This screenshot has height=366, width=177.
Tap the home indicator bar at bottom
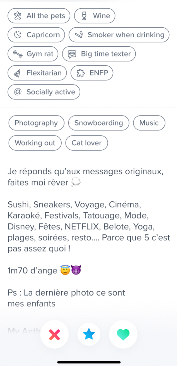click(x=89, y=362)
